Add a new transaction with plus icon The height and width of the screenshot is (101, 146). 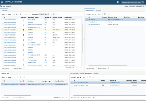point(14,14)
